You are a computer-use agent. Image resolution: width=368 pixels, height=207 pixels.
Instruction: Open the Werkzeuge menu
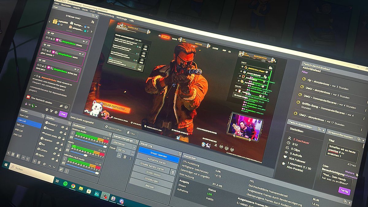click(122, 18)
